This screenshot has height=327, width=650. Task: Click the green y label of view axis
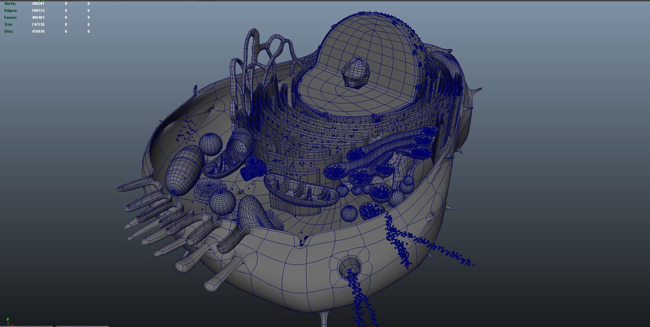[x=8, y=319]
